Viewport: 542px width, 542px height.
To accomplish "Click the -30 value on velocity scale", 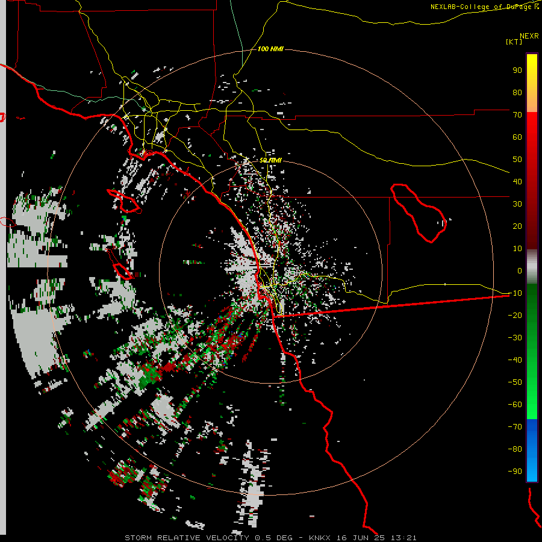I will tap(515, 338).
